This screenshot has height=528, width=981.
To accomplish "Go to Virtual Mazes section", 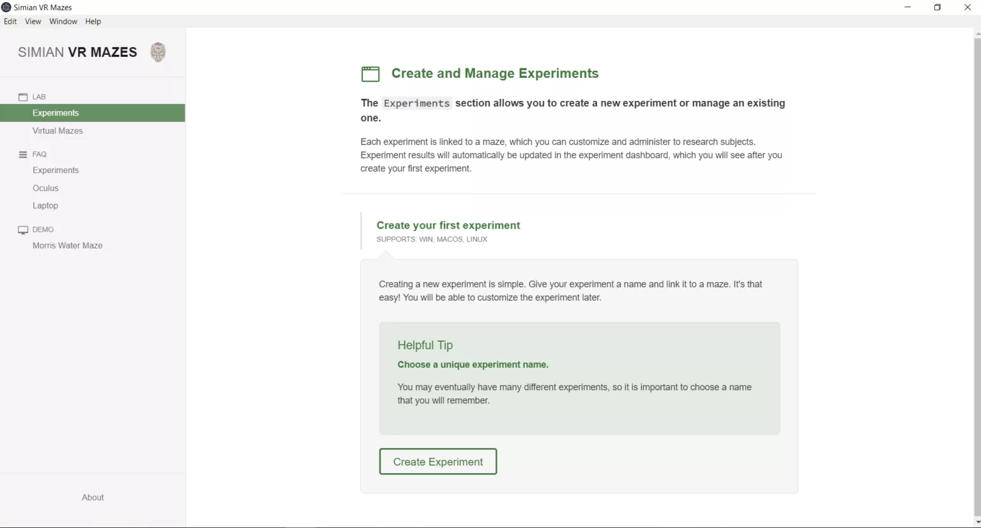I will pos(57,131).
